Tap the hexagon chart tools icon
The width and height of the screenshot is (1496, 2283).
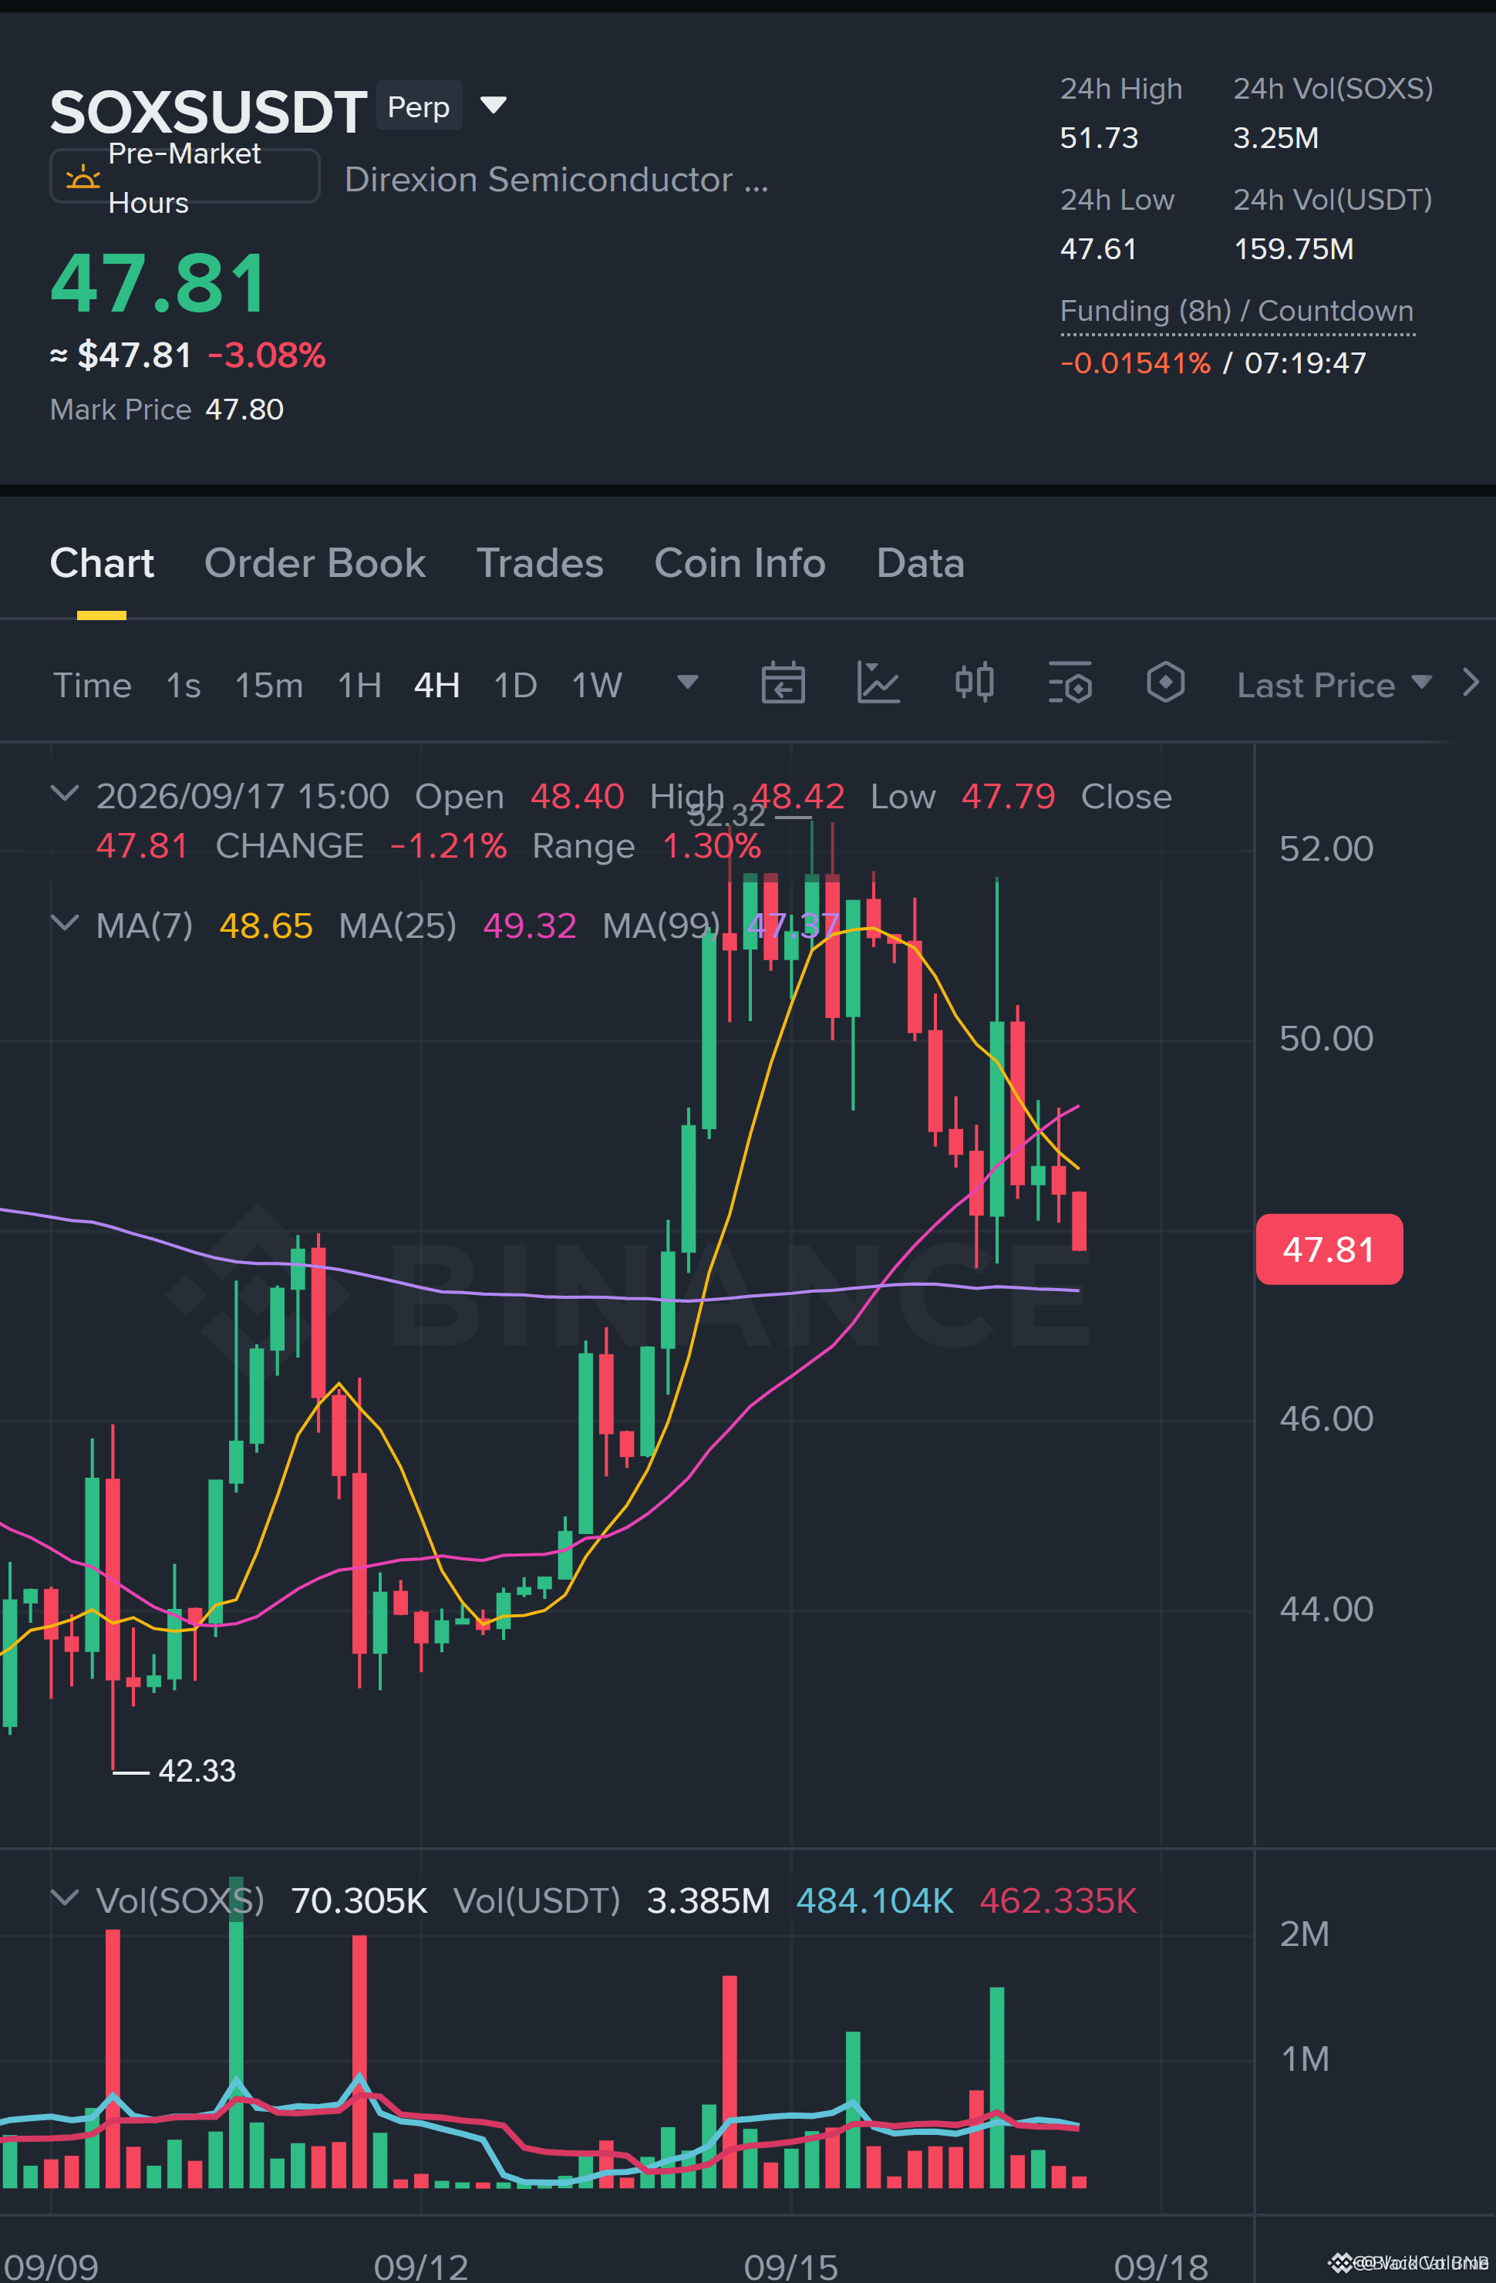pos(1165,684)
